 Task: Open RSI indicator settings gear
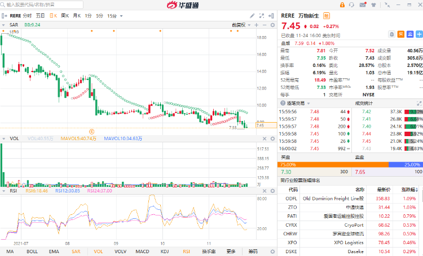pos(273,191)
